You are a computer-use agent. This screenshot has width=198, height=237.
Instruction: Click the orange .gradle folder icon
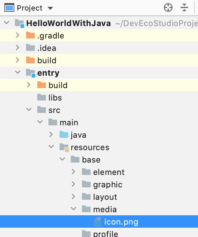(x=30, y=35)
